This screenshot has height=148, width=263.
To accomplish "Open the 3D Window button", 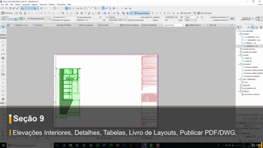I will 7,13.
